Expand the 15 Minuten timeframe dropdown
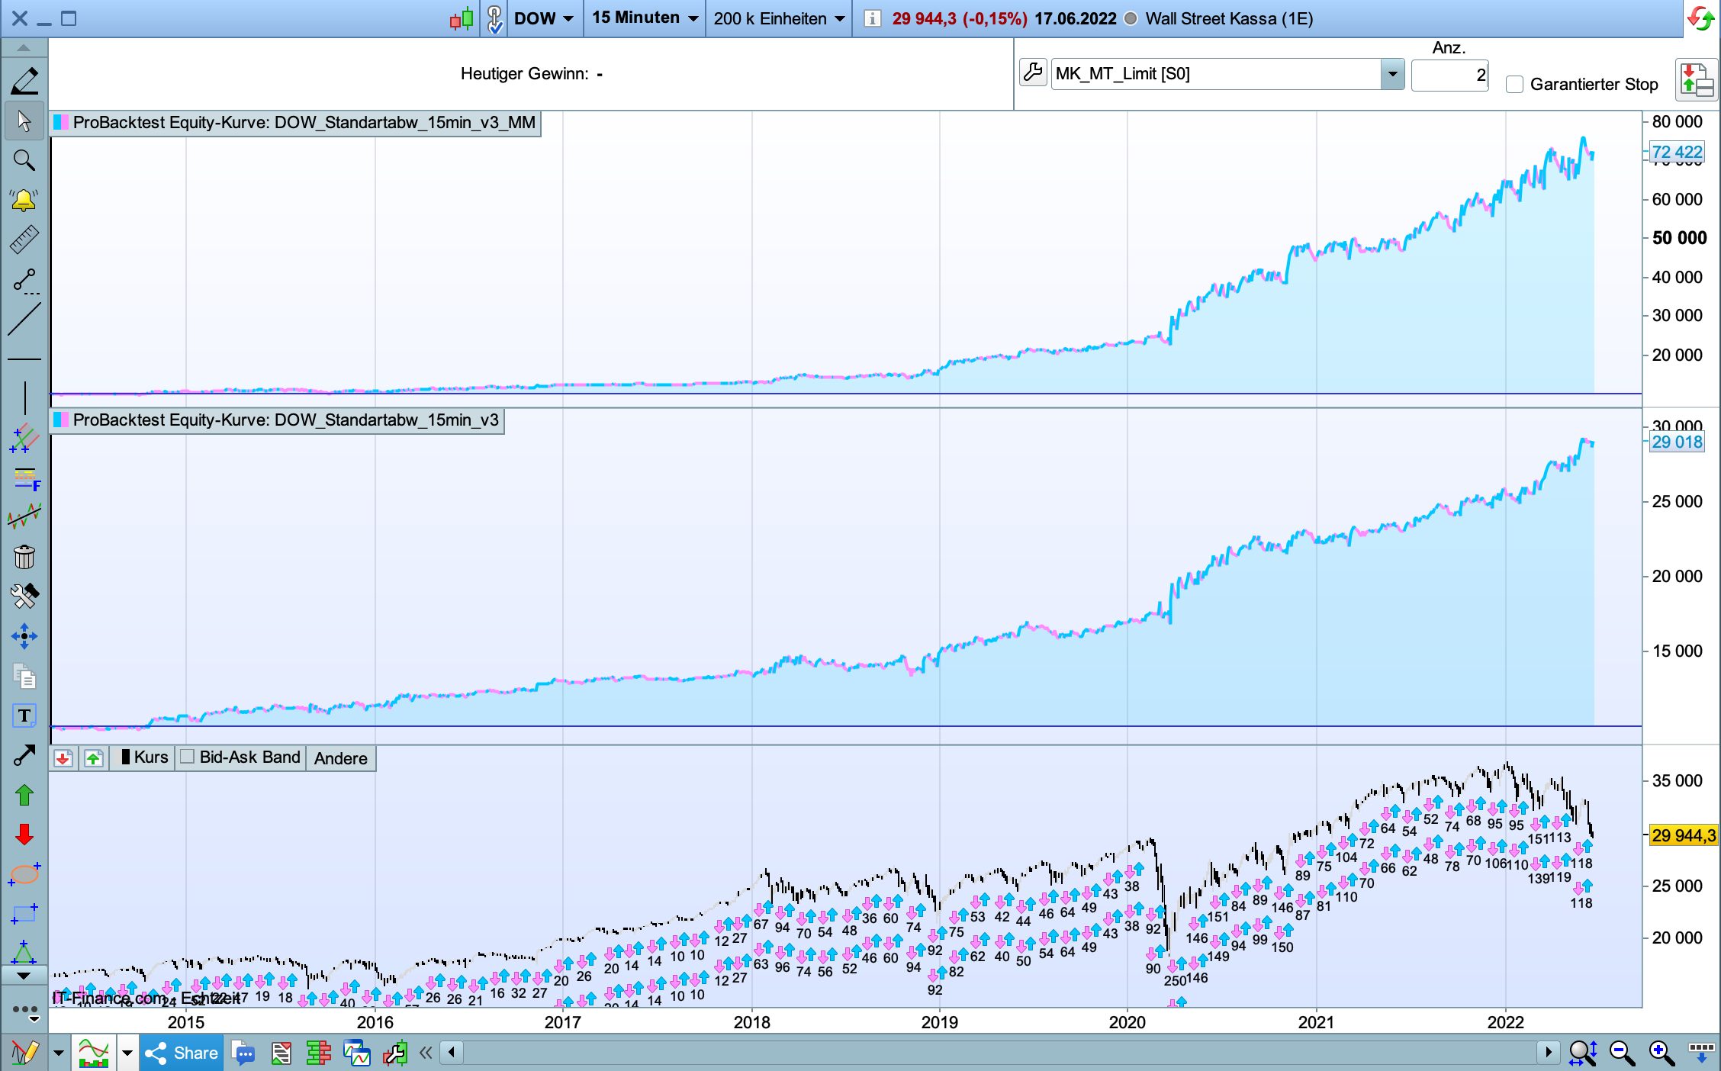This screenshot has width=1721, height=1071. 645,18
